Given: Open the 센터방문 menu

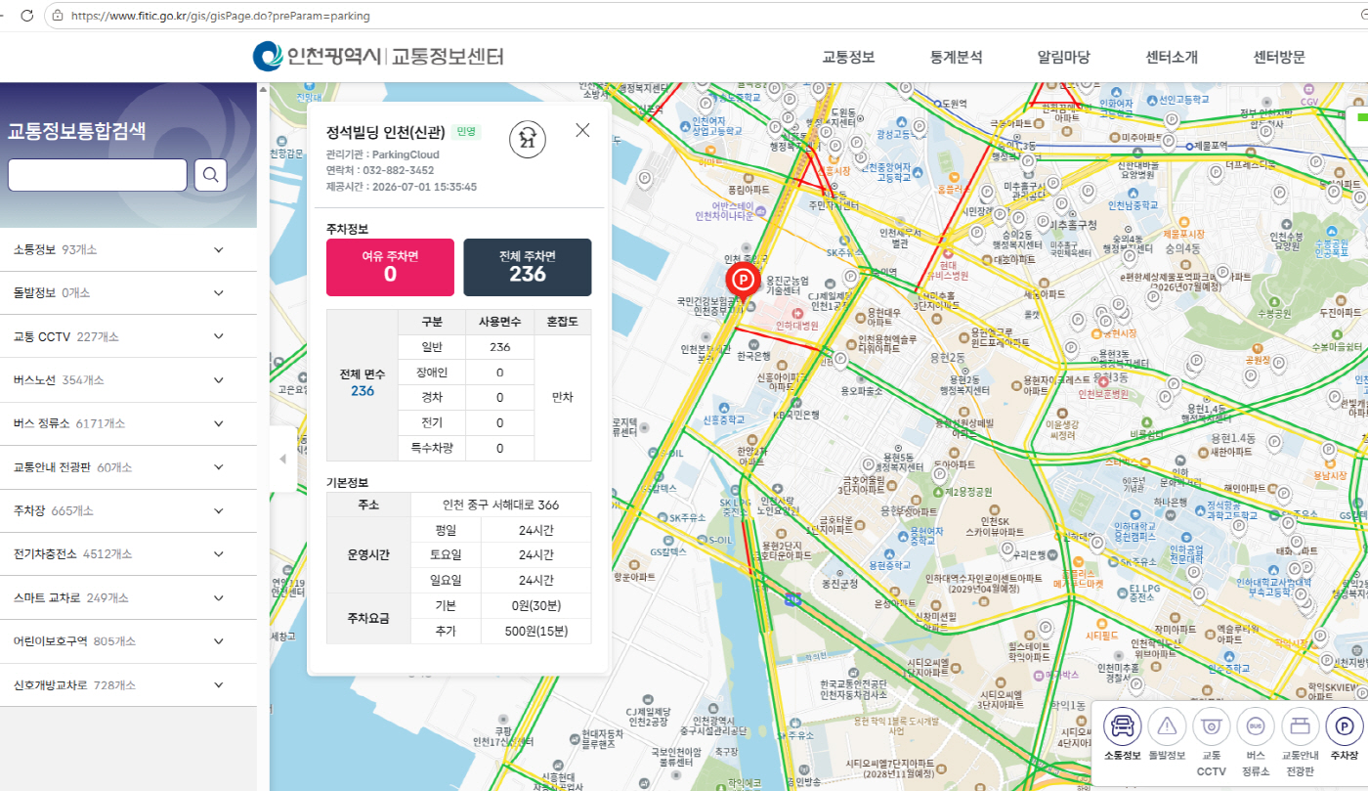Looking at the screenshot, I should [x=1279, y=57].
